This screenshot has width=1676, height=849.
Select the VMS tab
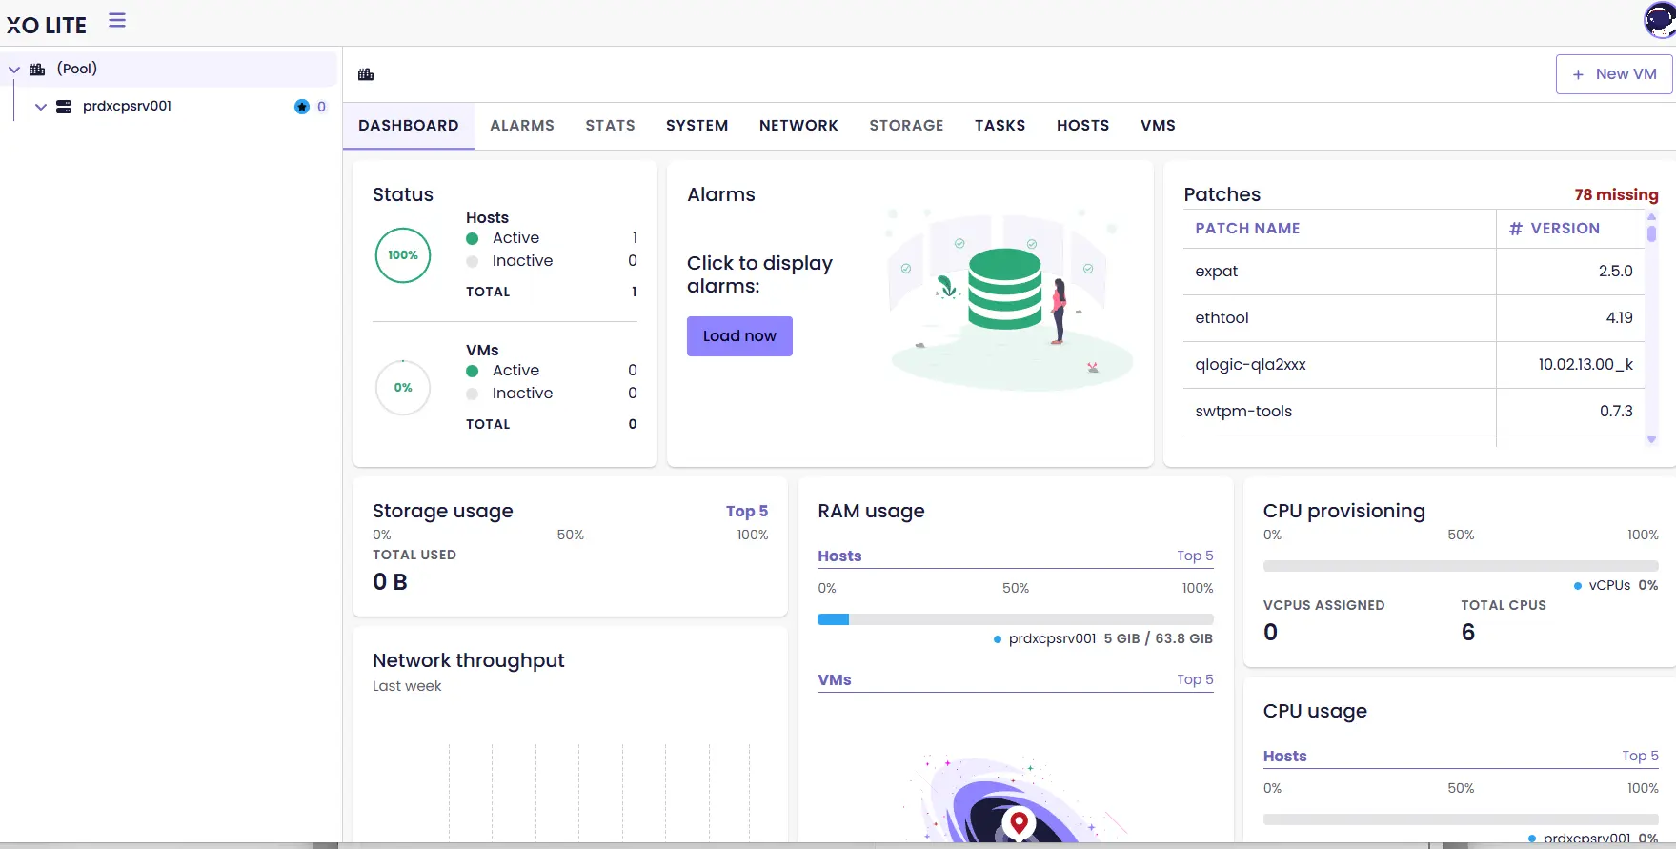tap(1158, 126)
